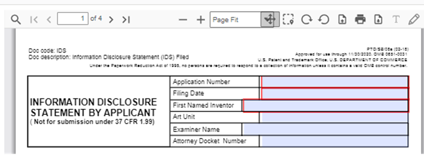This screenshot has width=424, height=156.
Task: Select the text tool T icon
Action: tap(395, 20)
